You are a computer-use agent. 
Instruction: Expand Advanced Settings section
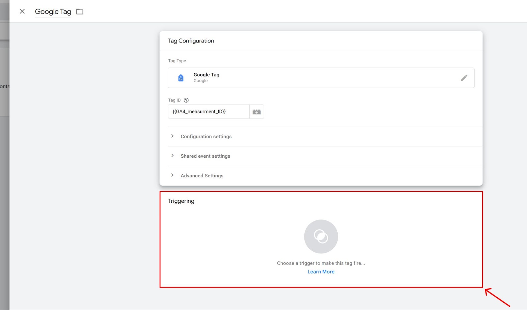202,176
